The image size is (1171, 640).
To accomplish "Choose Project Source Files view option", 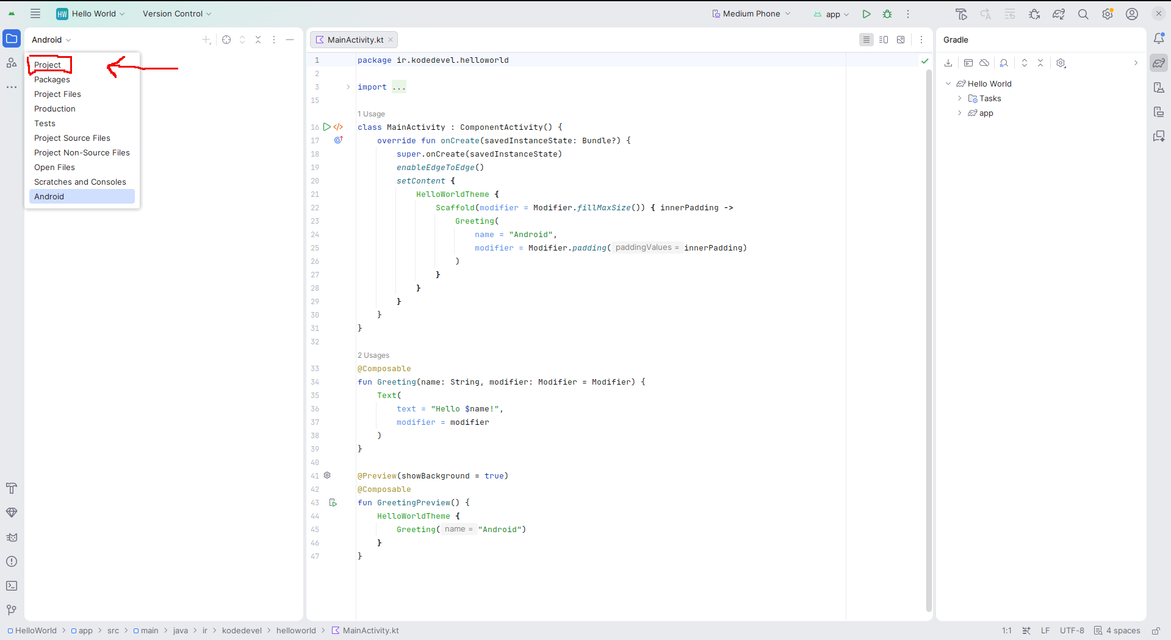I will point(72,138).
